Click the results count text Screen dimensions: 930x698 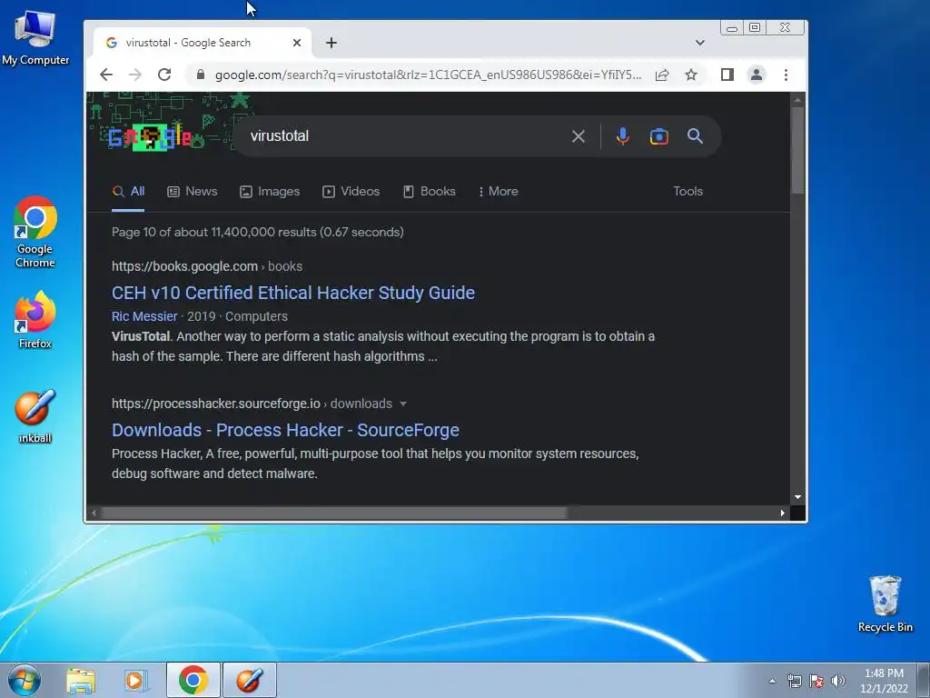(257, 232)
